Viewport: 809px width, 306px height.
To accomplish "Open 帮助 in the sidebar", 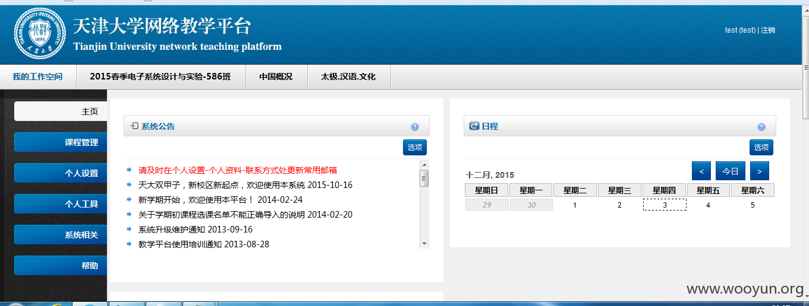I will (x=61, y=266).
